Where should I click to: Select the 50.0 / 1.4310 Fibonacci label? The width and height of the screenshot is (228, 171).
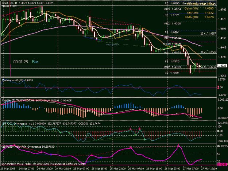208,67
